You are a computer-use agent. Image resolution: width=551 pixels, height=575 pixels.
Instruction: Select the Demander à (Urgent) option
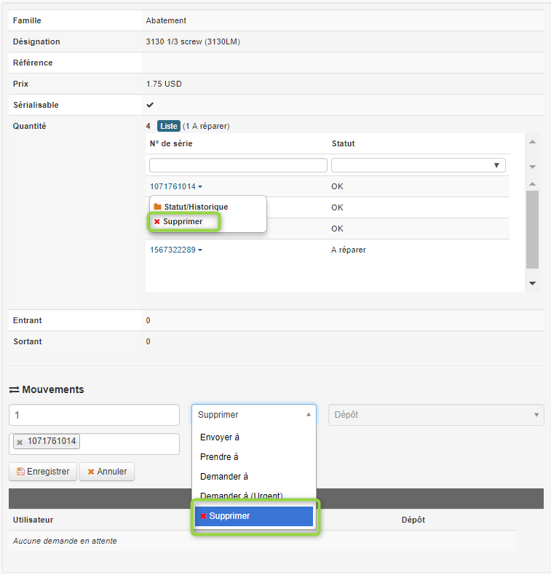(242, 496)
